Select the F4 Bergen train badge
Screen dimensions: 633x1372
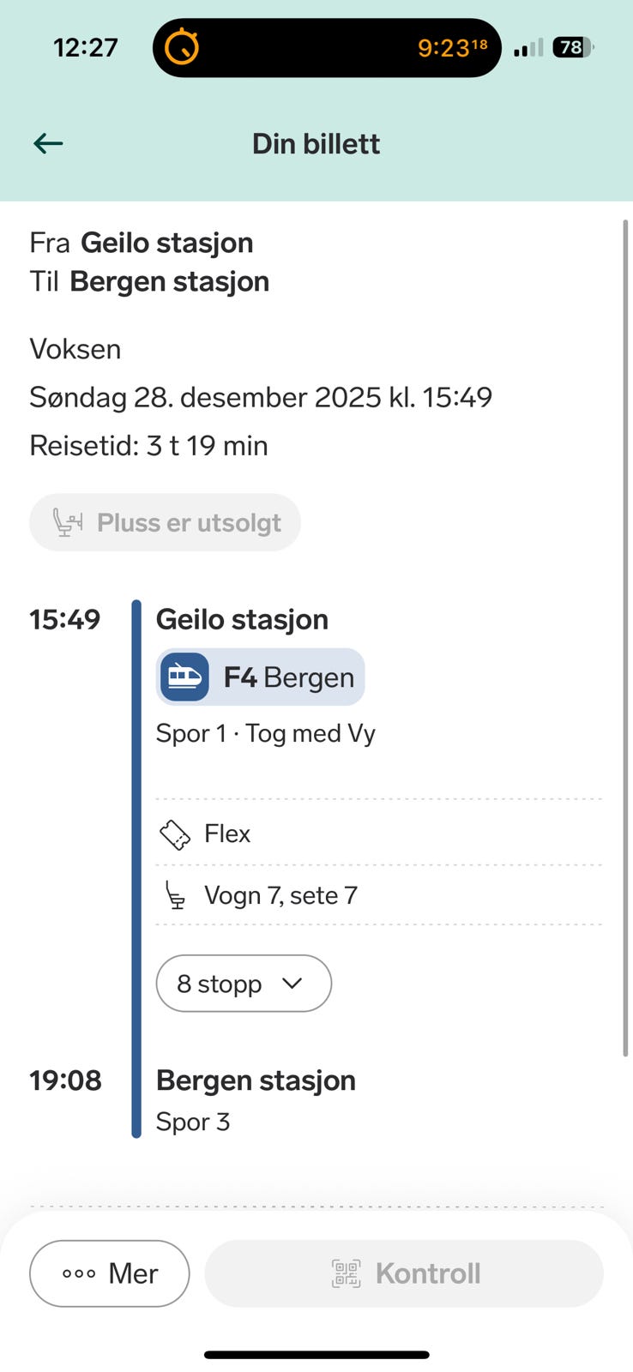(261, 677)
